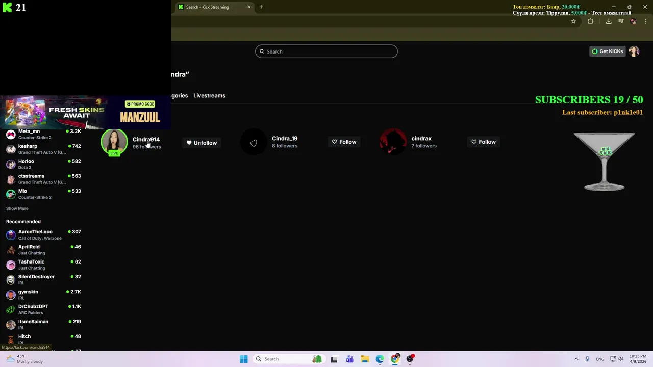Switch the ENG input language

point(600,359)
